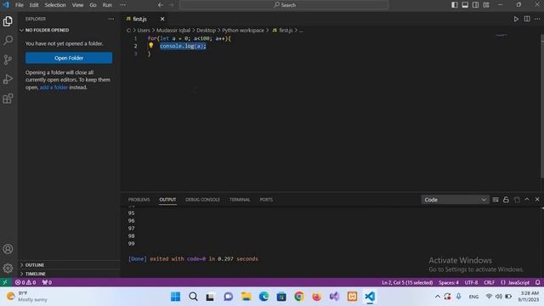The image size is (544, 306).
Task: Maximize the panel size chevron
Action: [527, 200]
